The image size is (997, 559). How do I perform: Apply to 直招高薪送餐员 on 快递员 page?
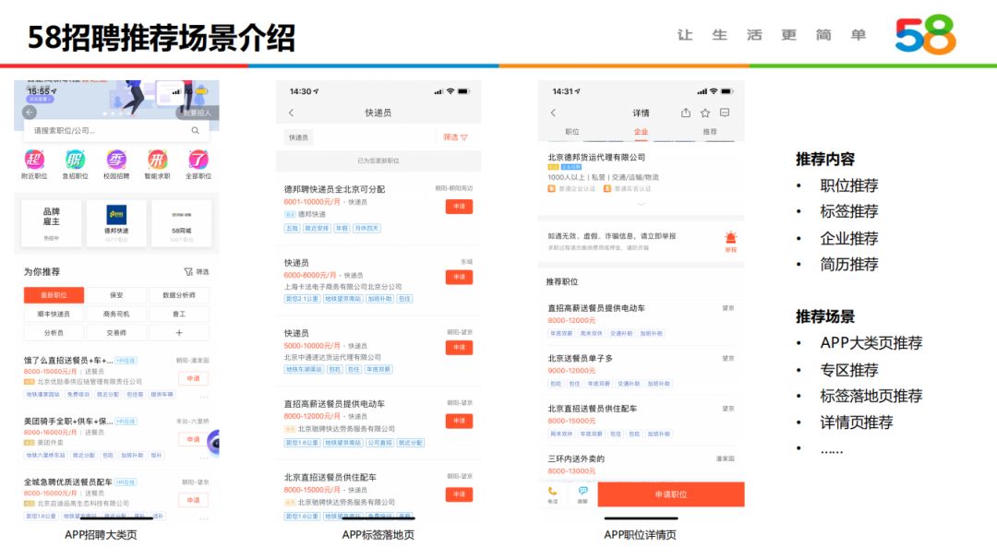pos(459,421)
